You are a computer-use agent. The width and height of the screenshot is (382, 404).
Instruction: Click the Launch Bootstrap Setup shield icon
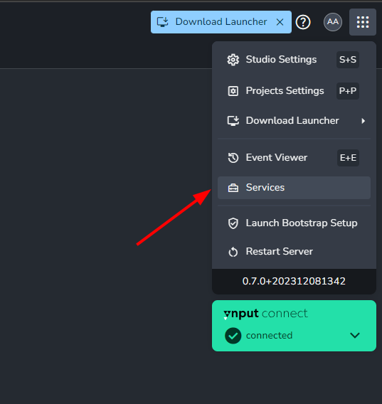(x=233, y=223)
